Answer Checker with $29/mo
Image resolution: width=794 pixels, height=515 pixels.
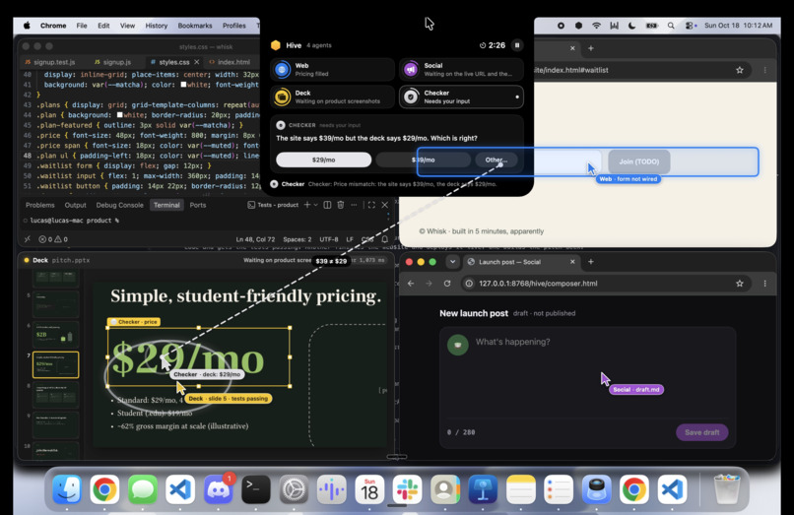point(323,160)
